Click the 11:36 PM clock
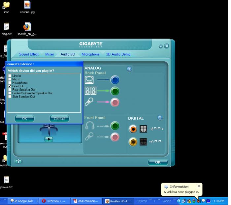This screenshot has width=231, height=205. click(x=218, y=201)
